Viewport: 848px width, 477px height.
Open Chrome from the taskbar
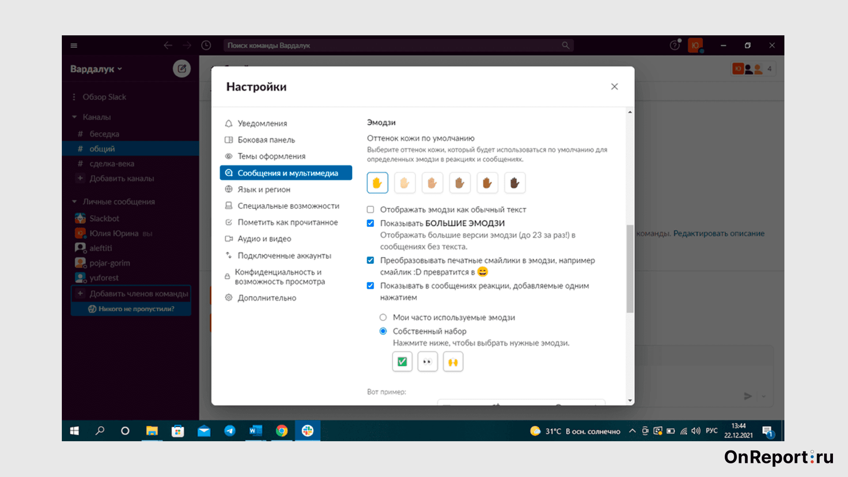[282, 431]
